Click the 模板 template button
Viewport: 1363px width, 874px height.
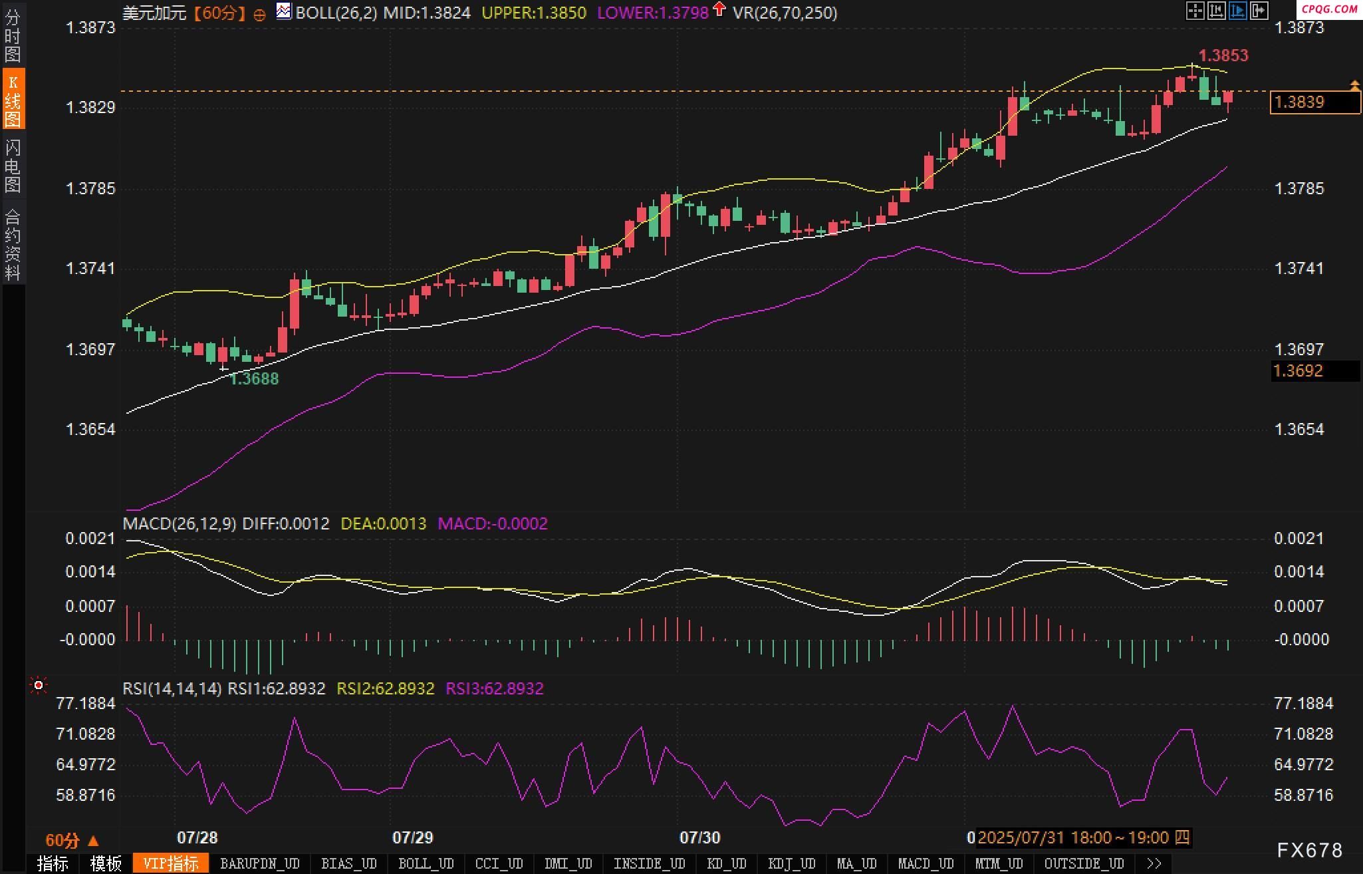coord(106,863)
